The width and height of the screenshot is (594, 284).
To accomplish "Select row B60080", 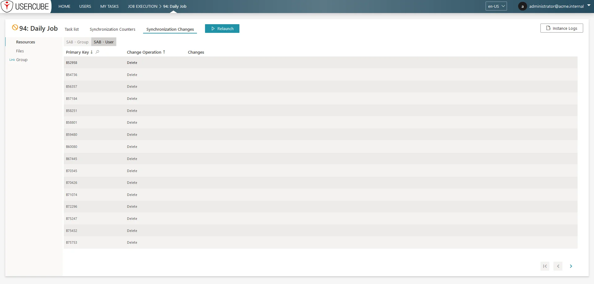I will point(321,147).
